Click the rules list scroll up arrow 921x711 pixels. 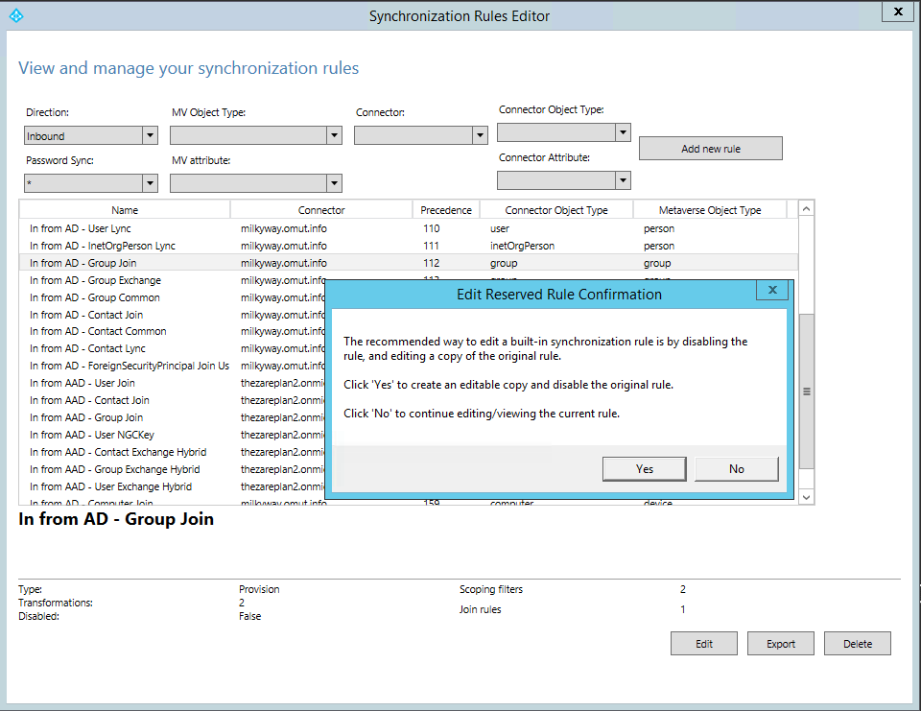807,208
